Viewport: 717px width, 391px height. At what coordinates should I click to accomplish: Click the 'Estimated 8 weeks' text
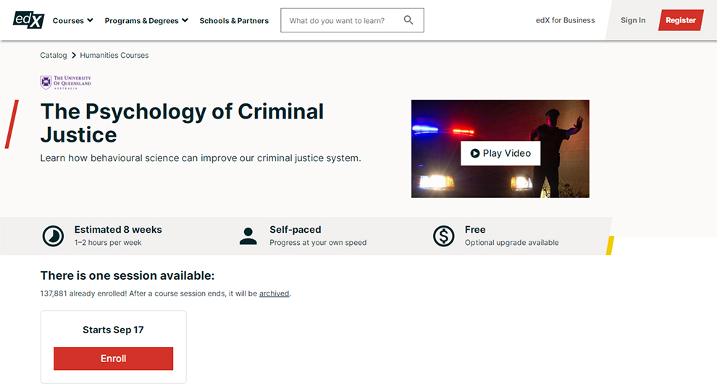118,230
